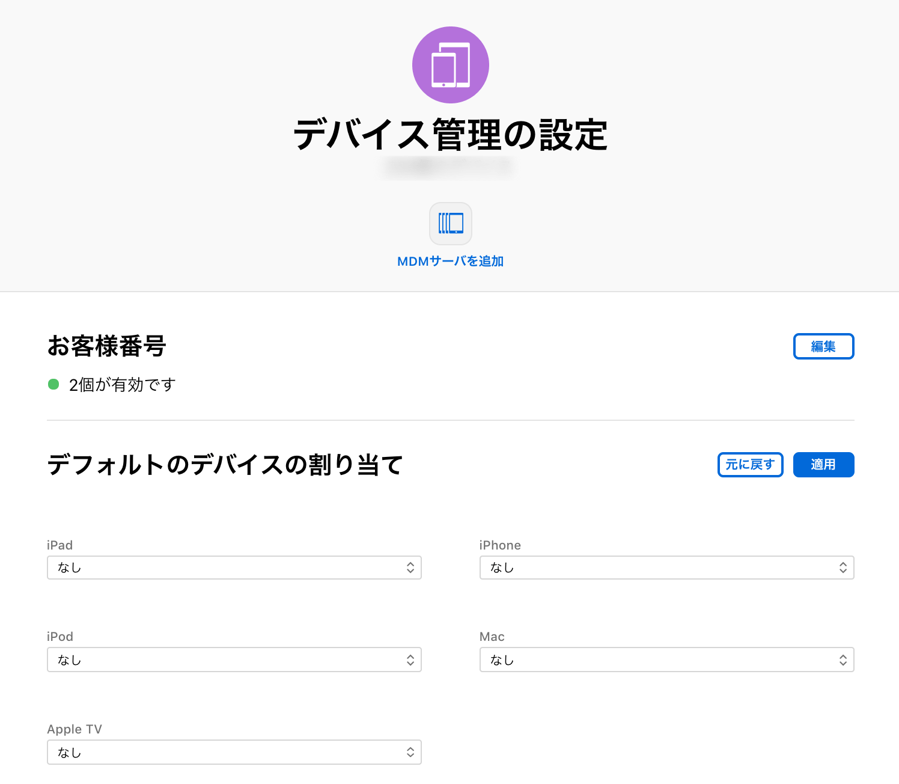This screenshot has width=899, height=784.
Task: Click the 元に戻す button
Action: 750,465
